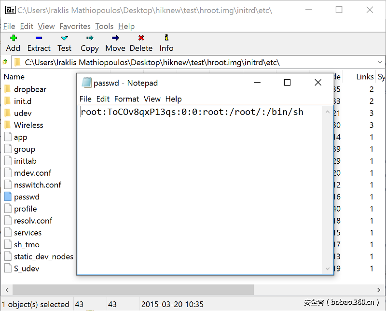Open Notepad's Format menu
Screen dimensions: 386x311
click(x=126, y=99)
